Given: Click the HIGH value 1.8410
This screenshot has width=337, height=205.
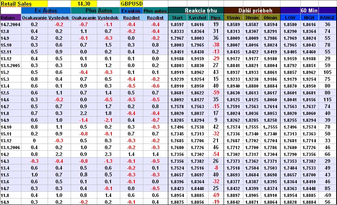Looking at the screenshot, I should [309, 182].
